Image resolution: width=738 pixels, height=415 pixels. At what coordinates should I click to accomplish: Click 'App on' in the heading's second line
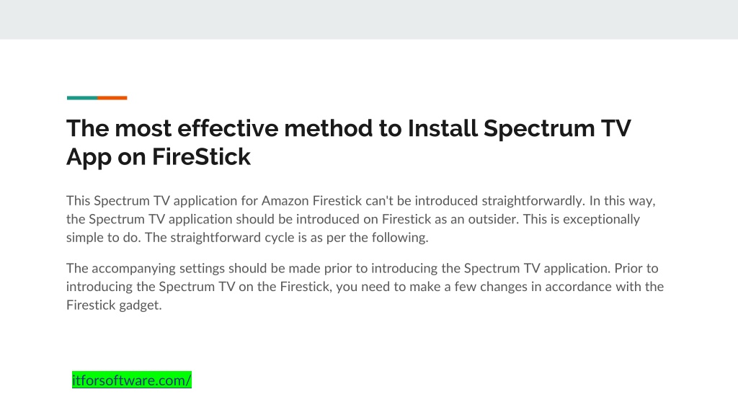(x=106, y=157)
